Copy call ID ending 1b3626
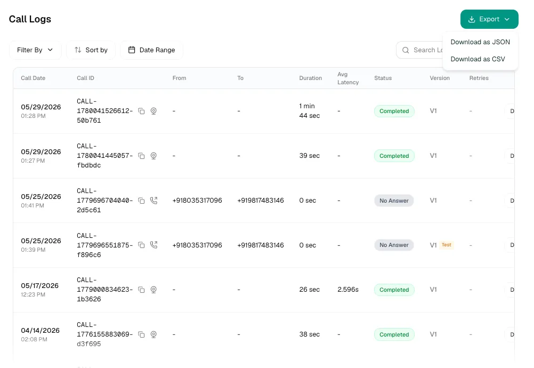 click(x=141, y=290)
